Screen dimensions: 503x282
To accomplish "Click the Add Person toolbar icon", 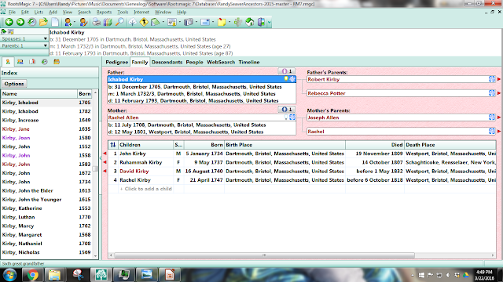I will pos(68,22).
